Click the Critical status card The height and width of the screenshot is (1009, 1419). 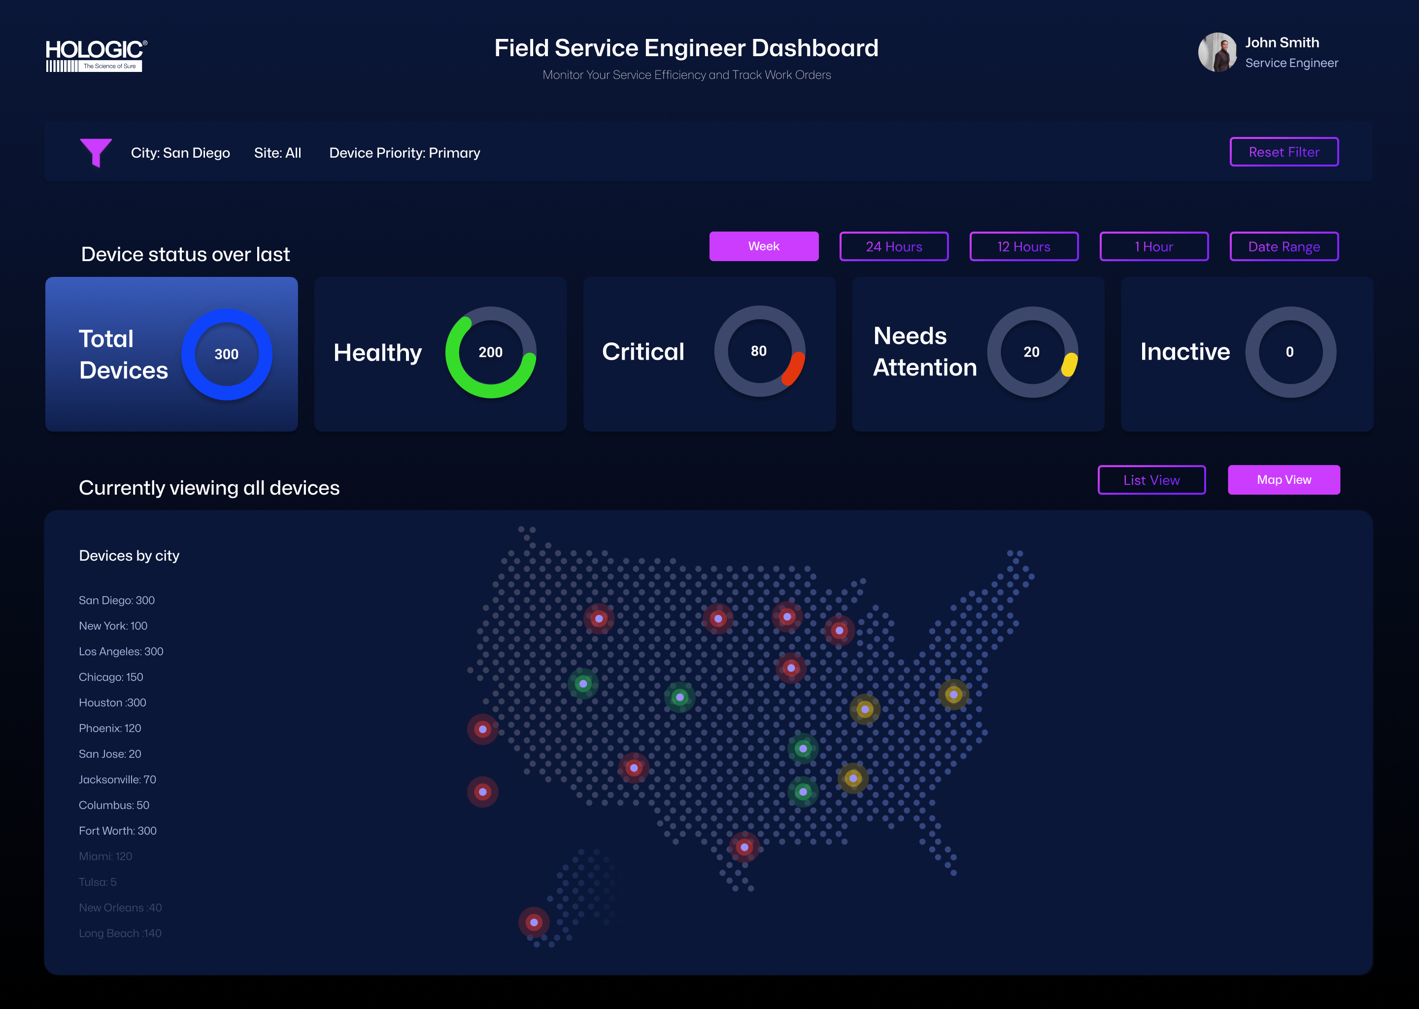pyautogui.click(x=709, y=354)
